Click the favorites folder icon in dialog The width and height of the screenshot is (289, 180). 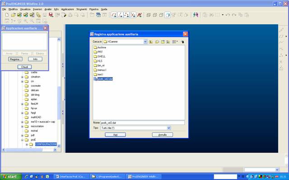[168, 42]
